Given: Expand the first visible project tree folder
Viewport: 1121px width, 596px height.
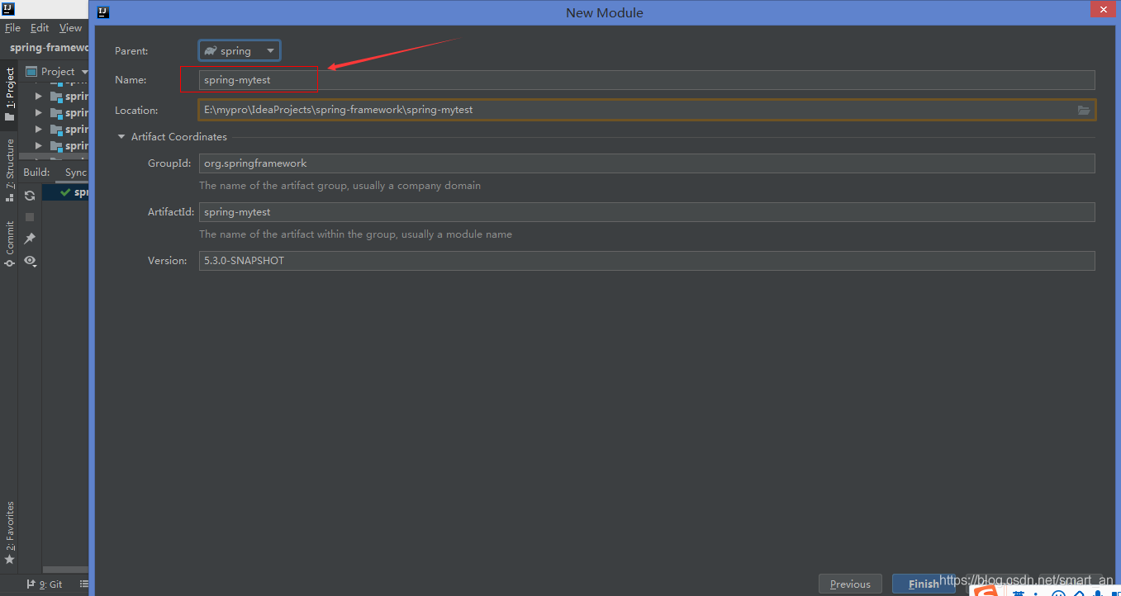Looking at the screenshot, I should pyautogui.click(x=38, y=97).
